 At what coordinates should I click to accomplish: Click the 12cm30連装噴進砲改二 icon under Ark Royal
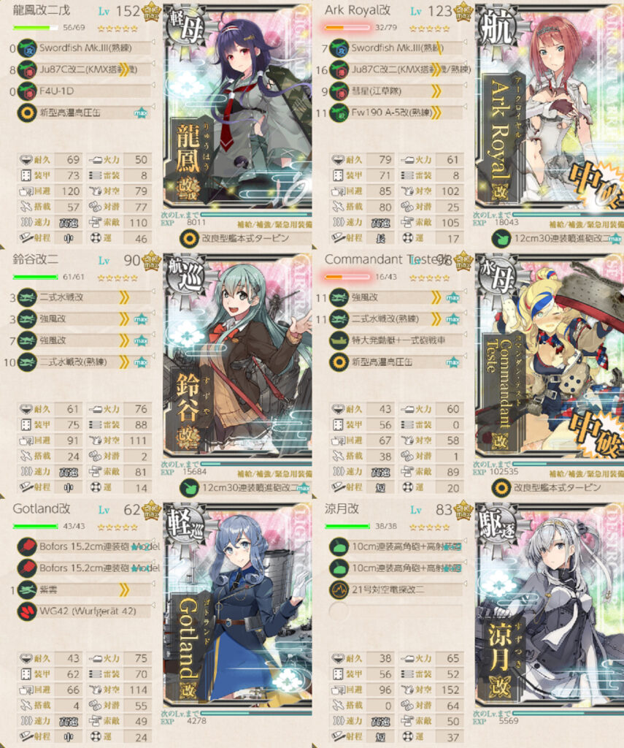(x=501, y=239)
